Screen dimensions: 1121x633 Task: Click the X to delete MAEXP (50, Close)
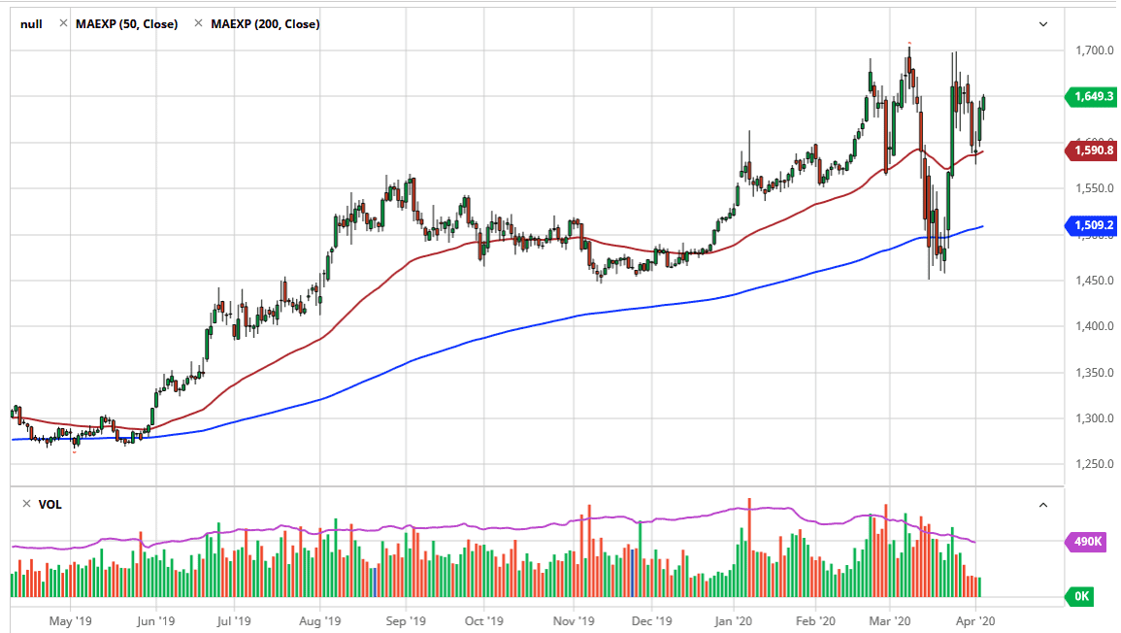click(197, 23)
